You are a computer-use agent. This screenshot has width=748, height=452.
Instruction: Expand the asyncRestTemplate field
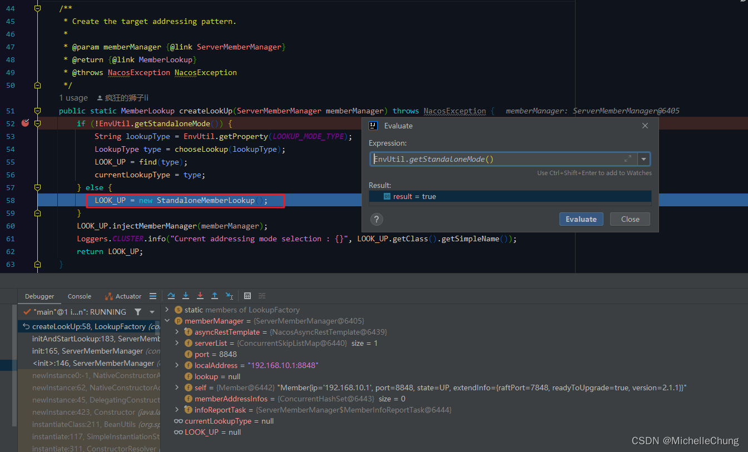(177, 332)
